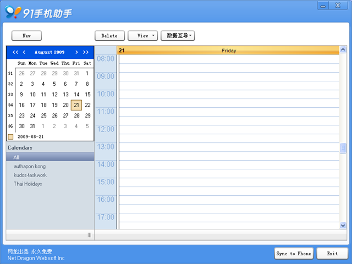Image resolution: width=352 pixels, height=264 pixels.
Task: Go to previous month with < arrow
Action: pos(24,52)
